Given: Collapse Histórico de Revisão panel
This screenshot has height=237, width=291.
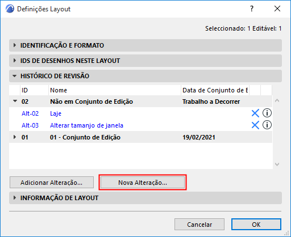Looking at the screenshot, I should [145, 76].
